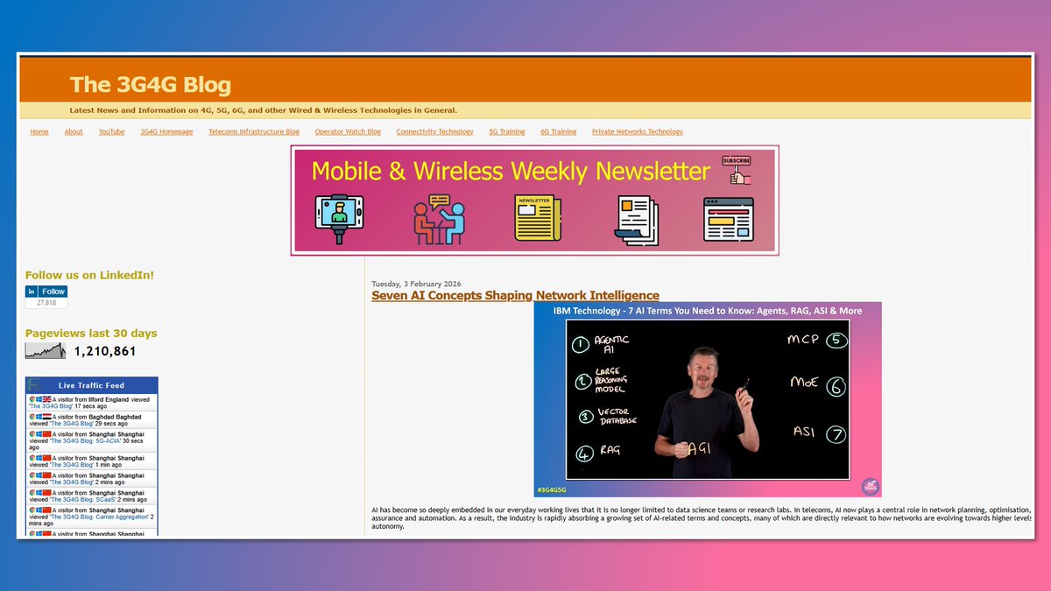1051x591 pixels.
Task: Click the Iraq flag icon for Baghdad visitor
Action: [46, 417]
